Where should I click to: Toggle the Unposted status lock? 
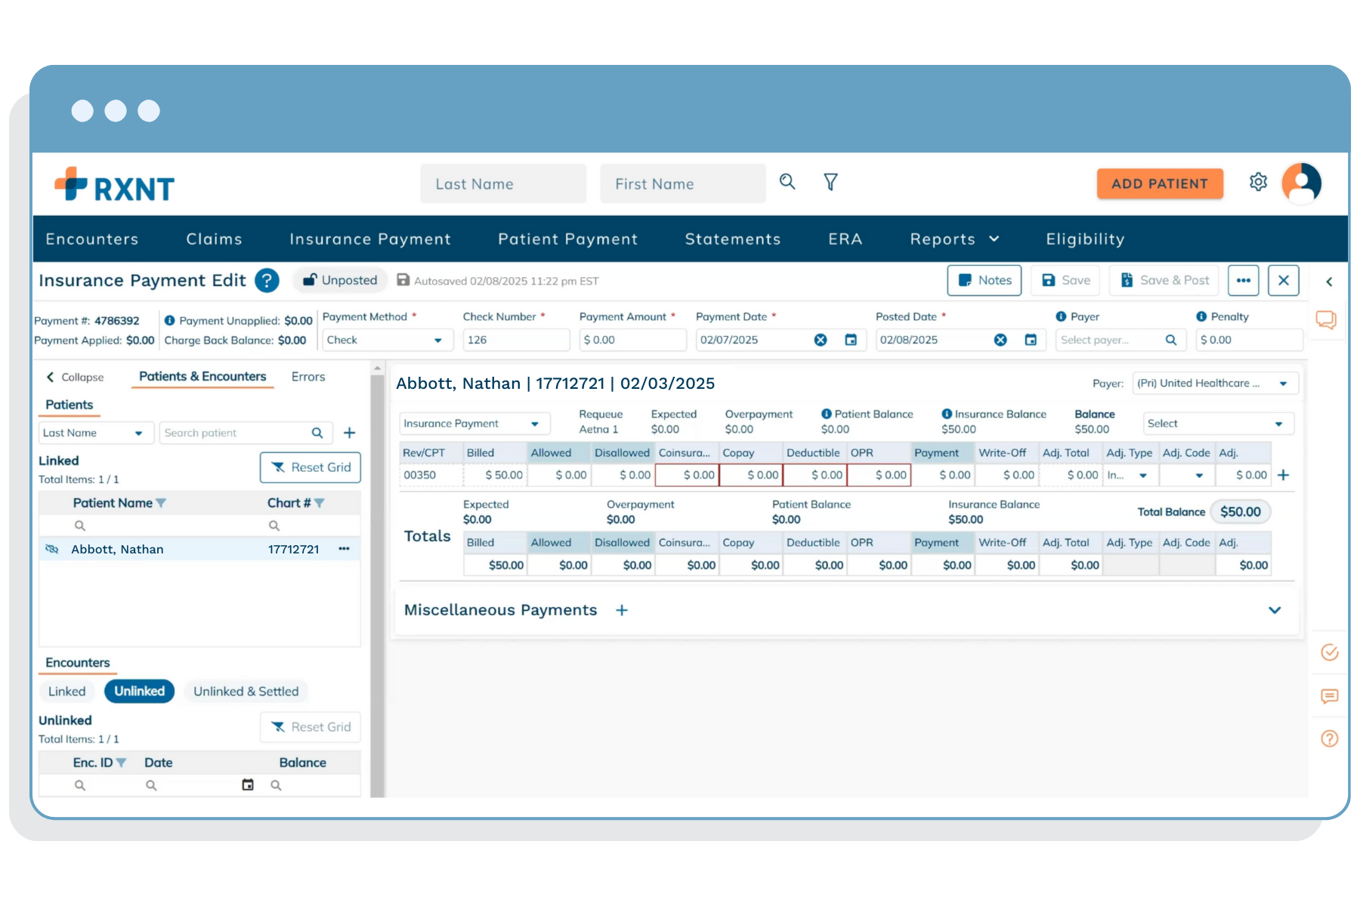(x=340, y=280)
